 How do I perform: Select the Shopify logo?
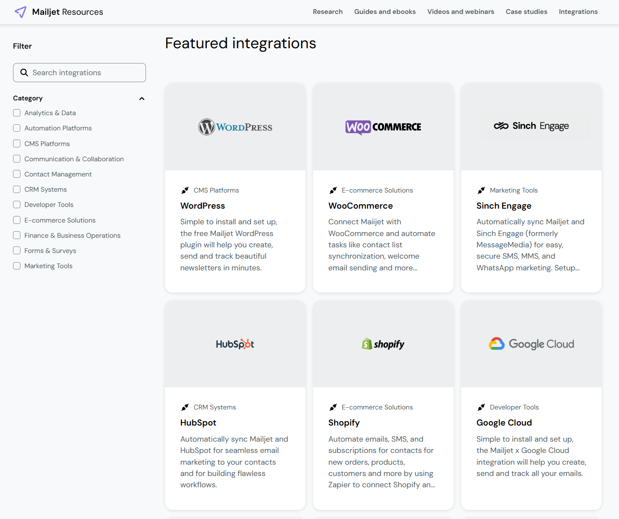[383, 344]
